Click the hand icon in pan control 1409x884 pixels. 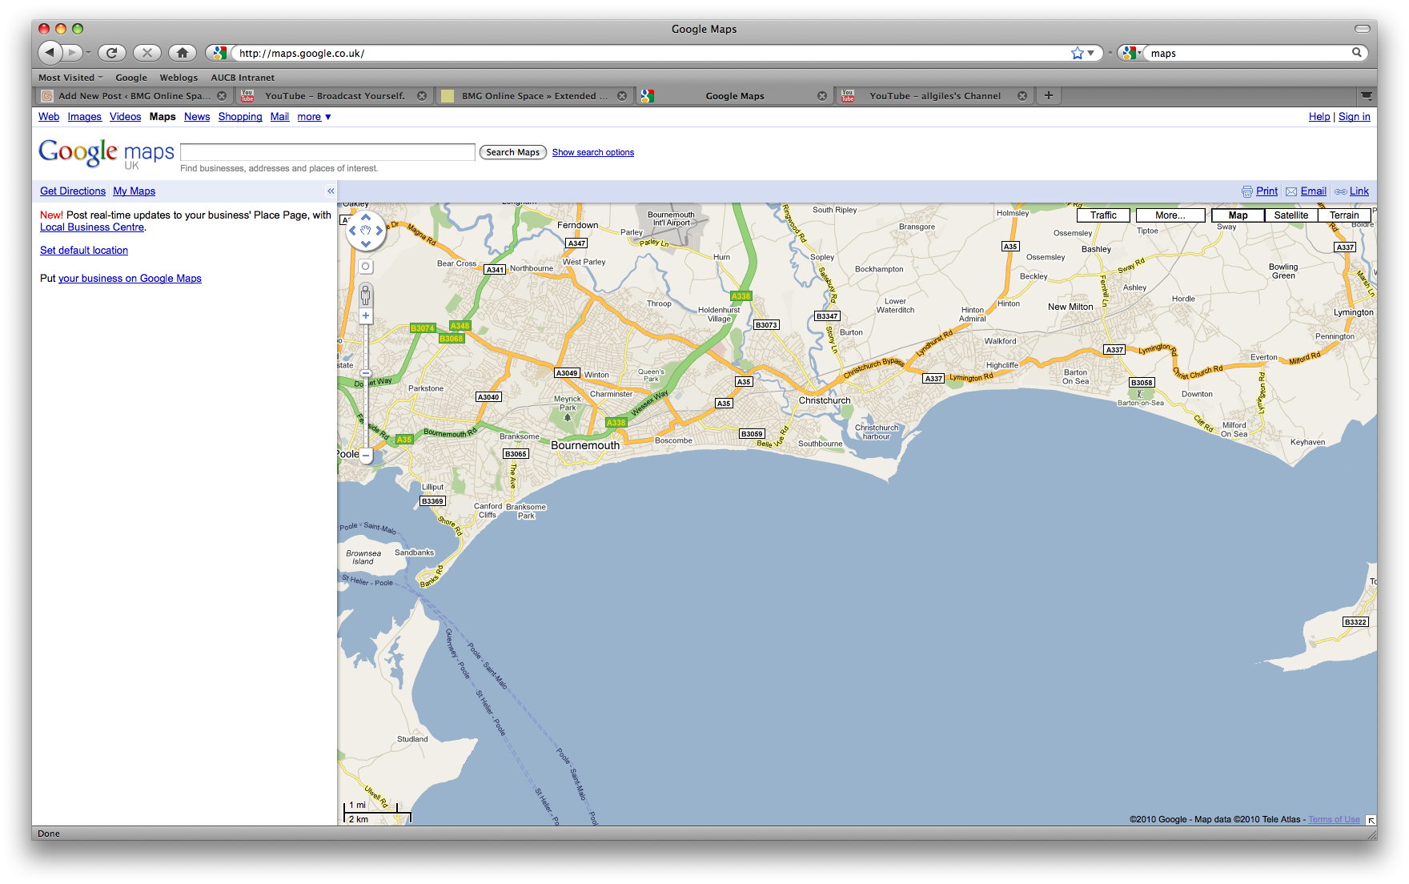pos(366,231)
